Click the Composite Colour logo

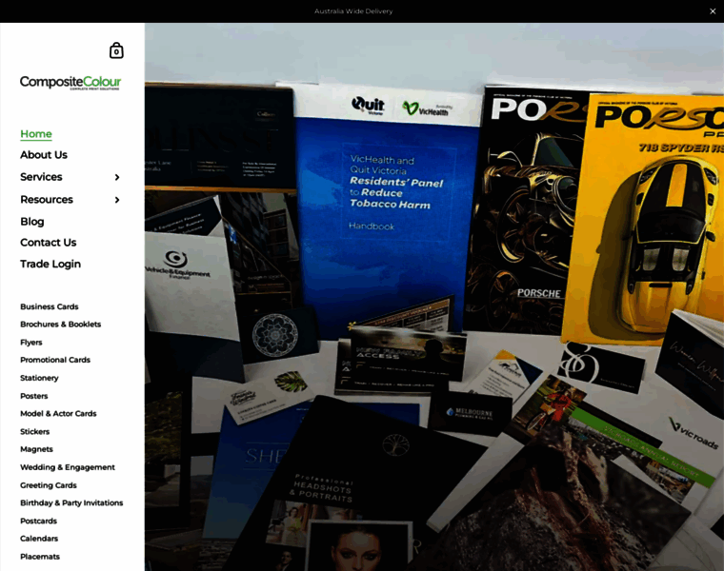click(70, 83)
